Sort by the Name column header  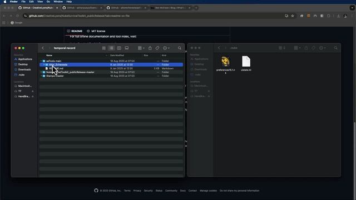tap(49, 56)
